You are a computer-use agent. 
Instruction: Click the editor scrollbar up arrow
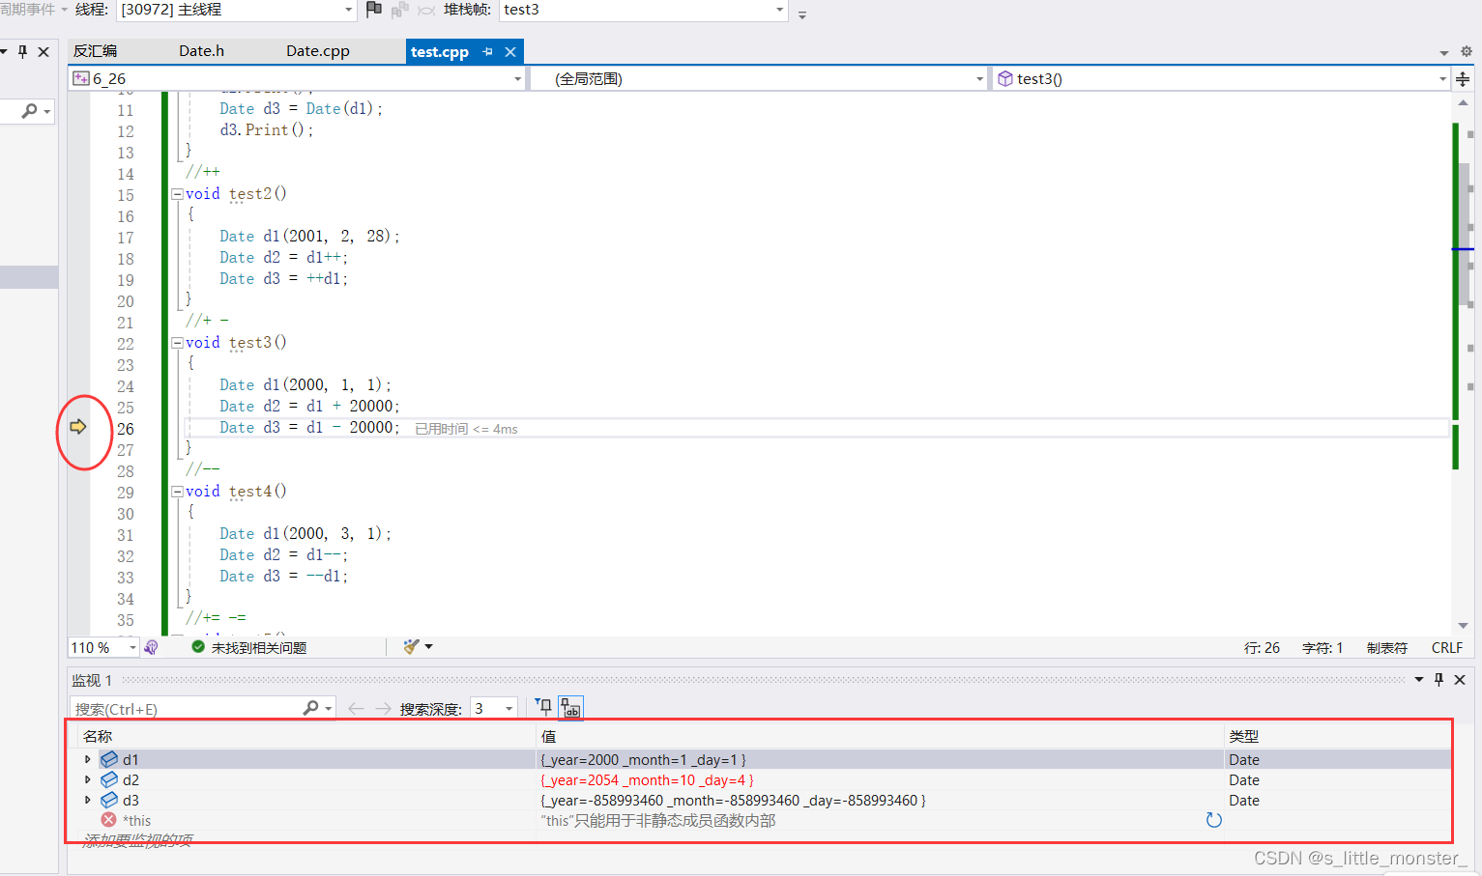[1463, 102]
